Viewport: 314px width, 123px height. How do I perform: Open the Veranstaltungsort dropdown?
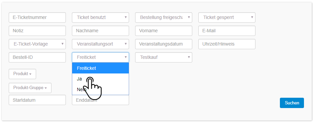pos(100,44)
